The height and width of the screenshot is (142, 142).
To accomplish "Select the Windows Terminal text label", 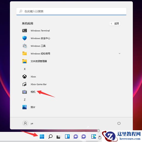I will (x=40, y=31).
